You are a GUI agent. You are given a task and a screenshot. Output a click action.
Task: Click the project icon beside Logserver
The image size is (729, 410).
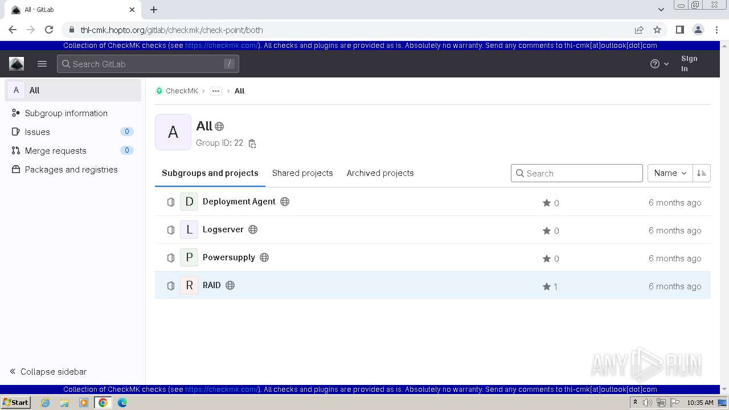pyautogui.click(x=171, y=230)
